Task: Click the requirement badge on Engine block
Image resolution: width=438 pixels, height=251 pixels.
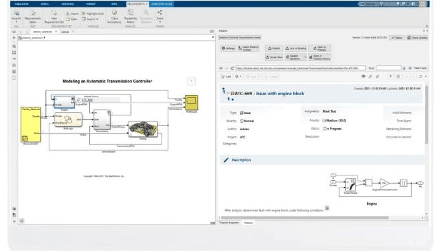Action: click(73, 99)
